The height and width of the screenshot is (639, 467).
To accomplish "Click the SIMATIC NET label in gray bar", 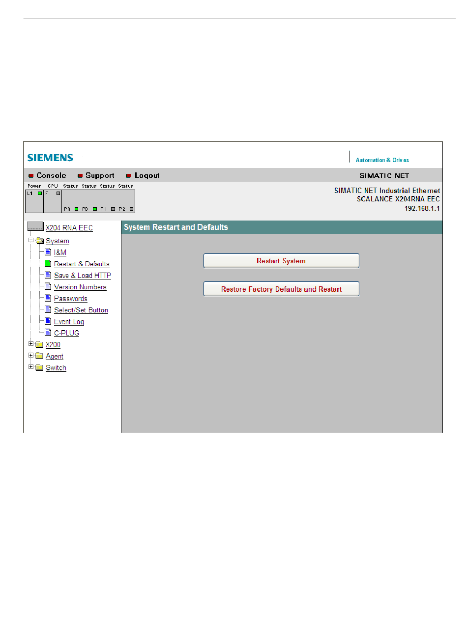I will point(384,175).
